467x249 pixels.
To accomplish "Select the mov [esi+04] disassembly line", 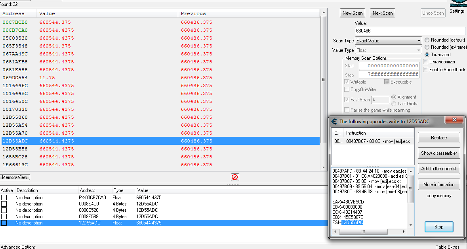I will (x=370, y=186).
